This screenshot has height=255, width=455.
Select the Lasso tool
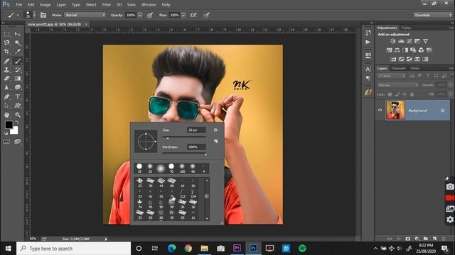6,42
